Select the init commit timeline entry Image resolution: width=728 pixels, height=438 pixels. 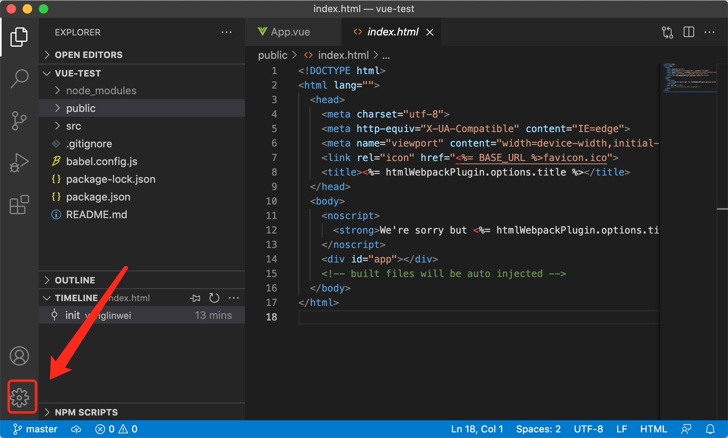tap(142, 315)
